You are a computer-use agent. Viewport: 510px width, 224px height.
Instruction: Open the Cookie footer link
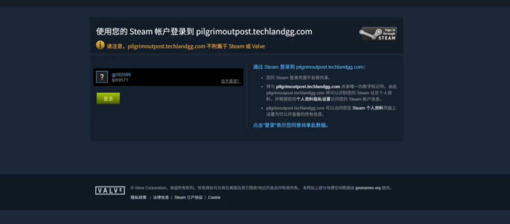(214, 197)
